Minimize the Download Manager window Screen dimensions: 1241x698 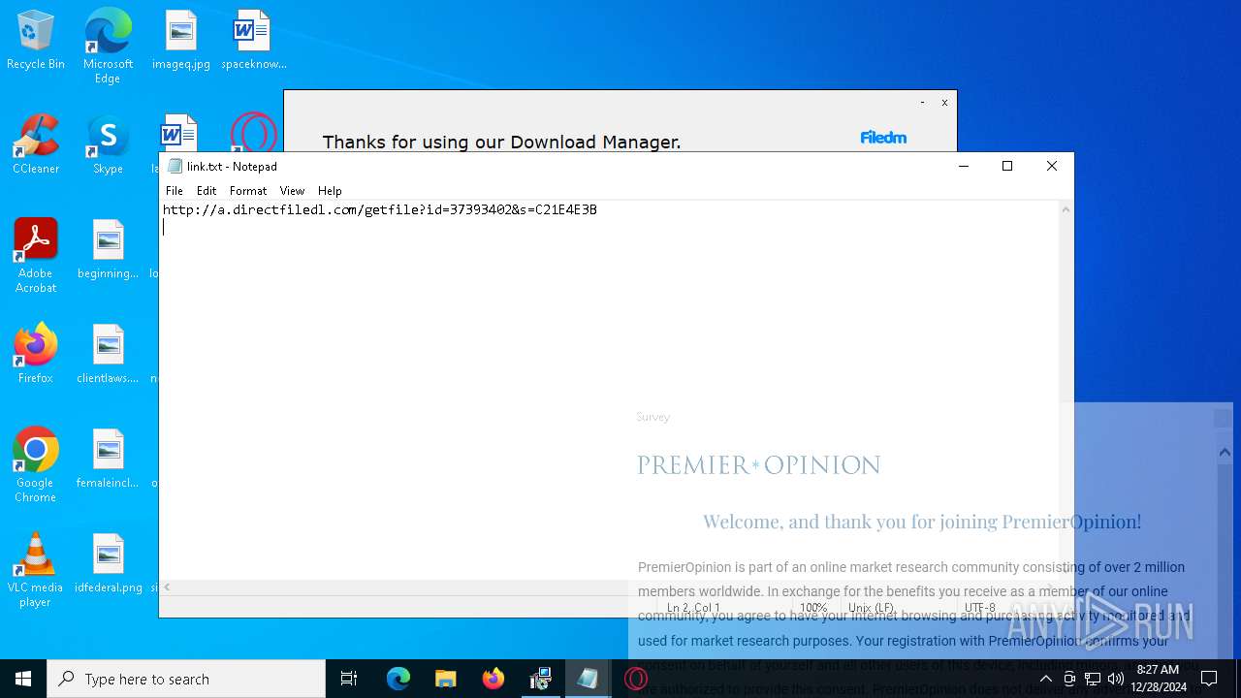tap(922, 102)
